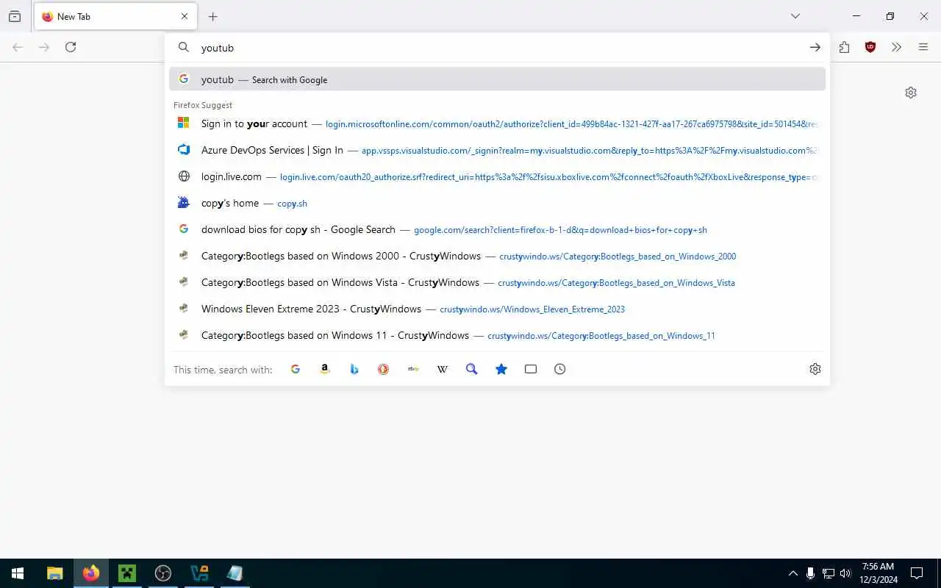
Task: Click the URL bar go arrow
Action: [x=815, y=47]
